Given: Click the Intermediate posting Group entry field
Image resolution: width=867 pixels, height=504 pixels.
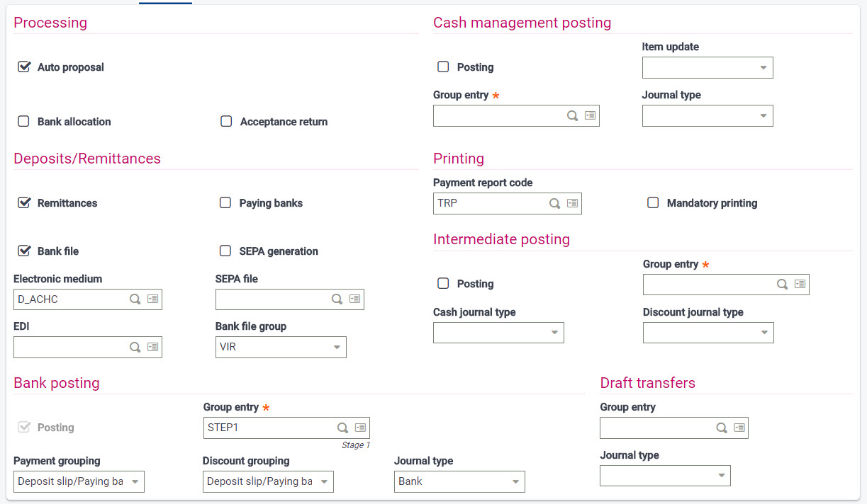Looking at the screenshot, I should pyautogui.click(x=709, y=284).
